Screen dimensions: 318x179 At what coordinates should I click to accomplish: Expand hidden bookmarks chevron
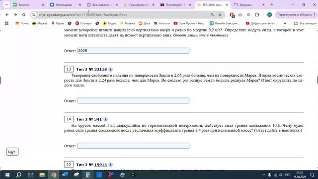285,23
